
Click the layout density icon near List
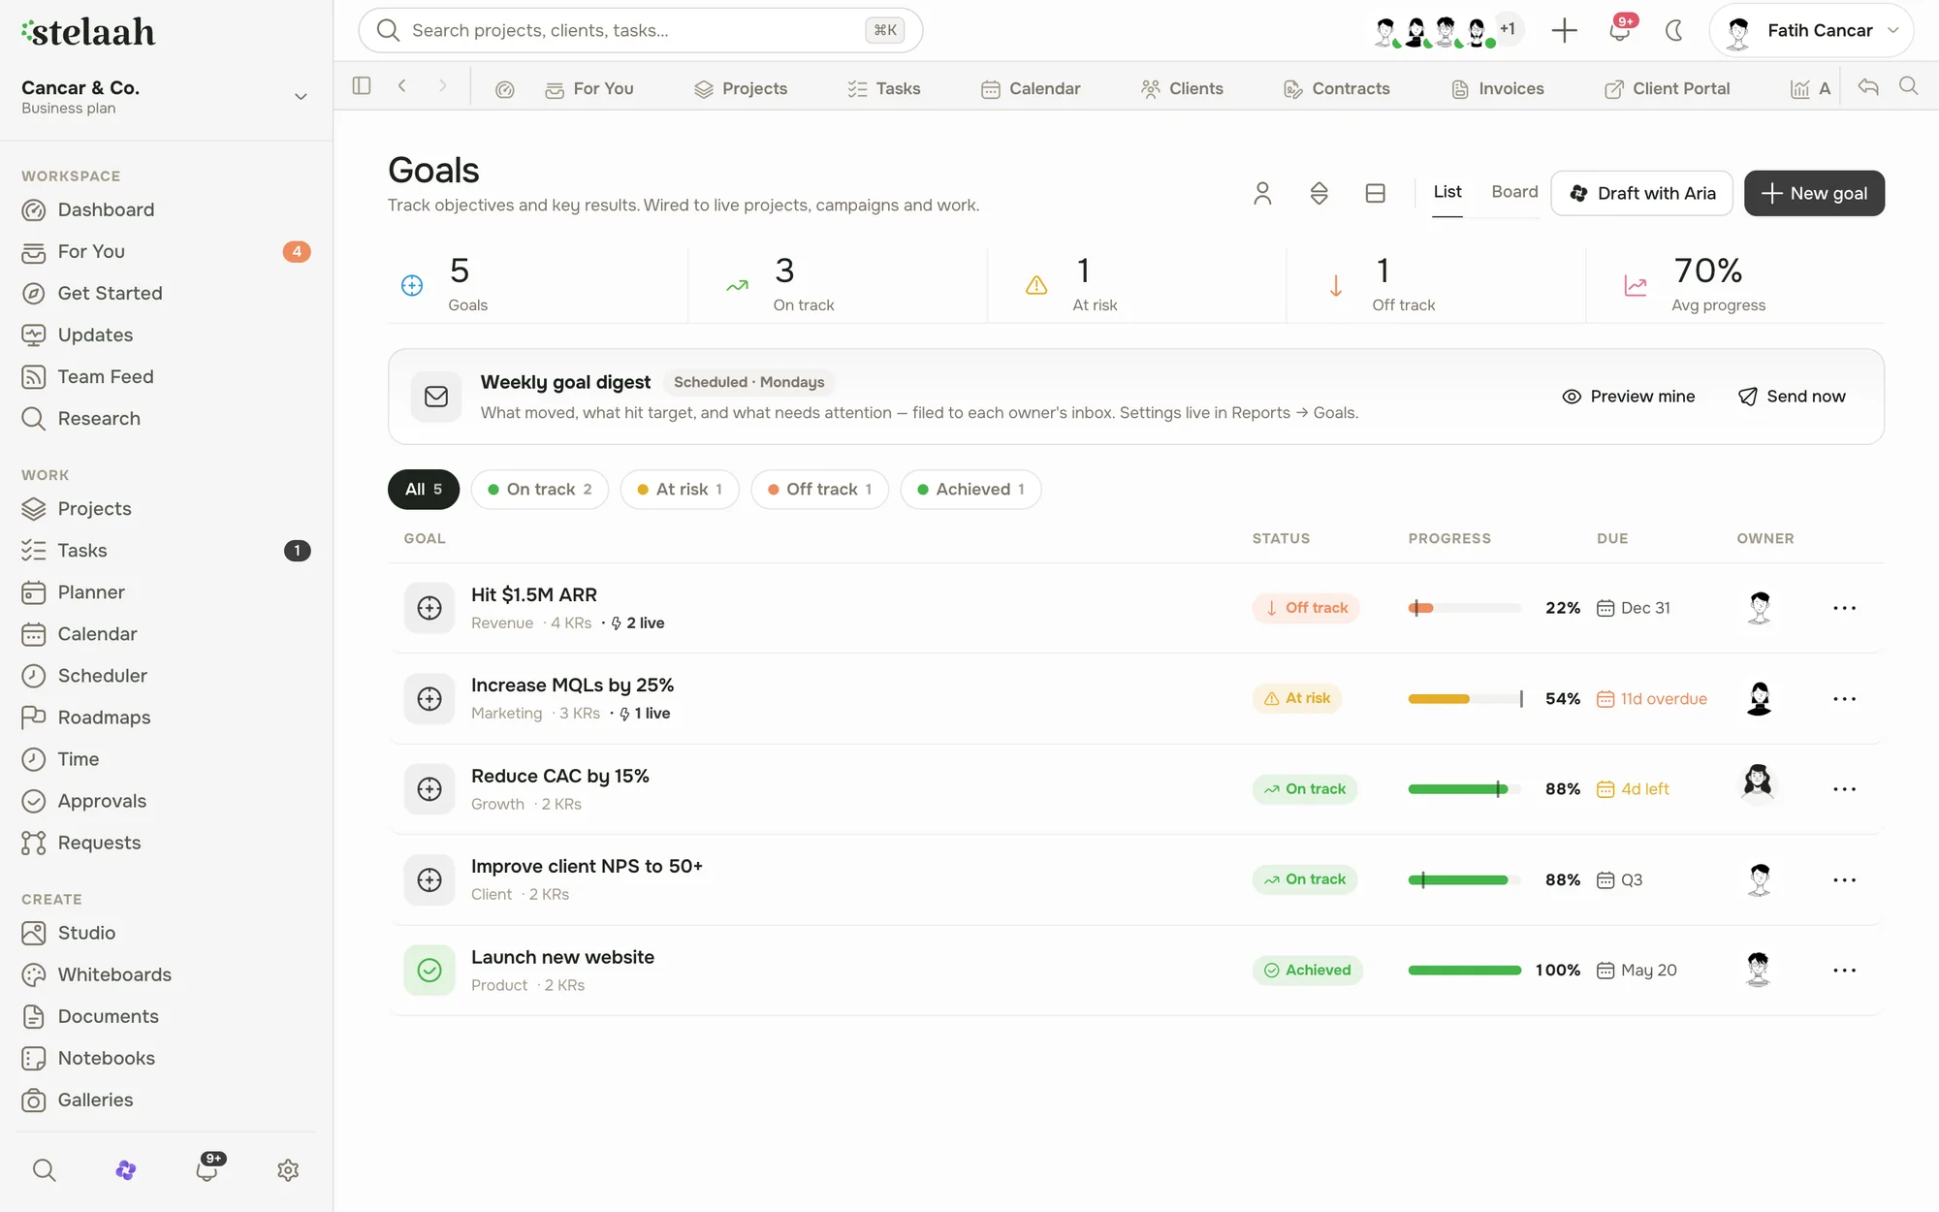[x=1375, y=193]
